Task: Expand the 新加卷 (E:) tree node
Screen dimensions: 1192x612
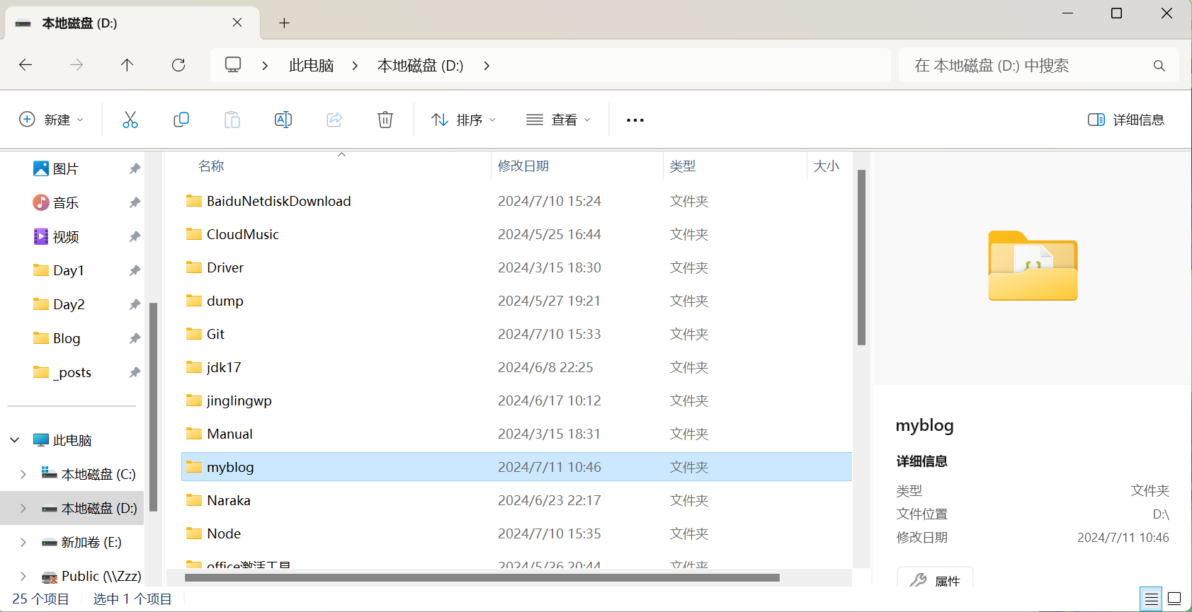Action: 23,542
